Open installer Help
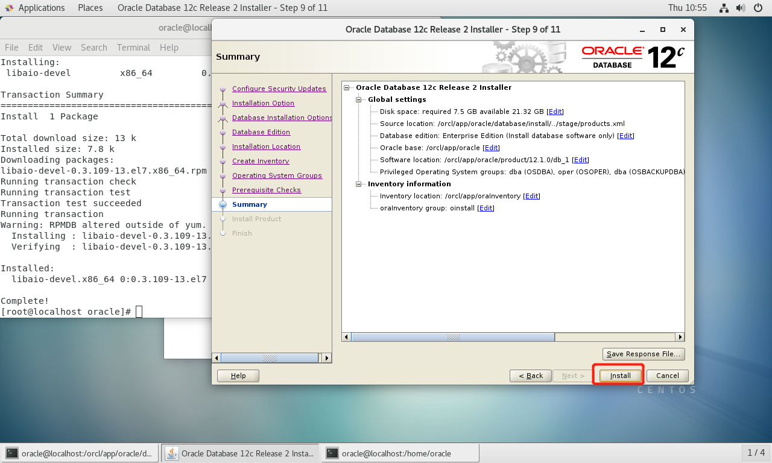The height and width of the screenshot is (463, 772). (238, 376)
